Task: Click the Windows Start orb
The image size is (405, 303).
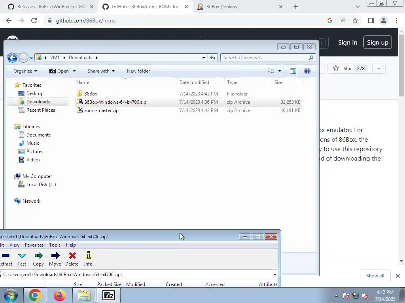Action: pyautogui.click(x=11, y=295)
